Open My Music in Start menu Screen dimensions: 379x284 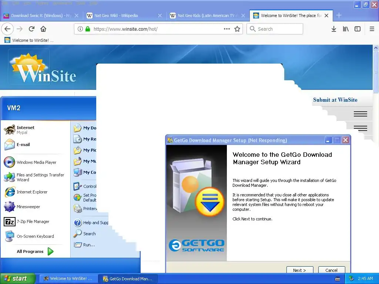coord(85,161)
